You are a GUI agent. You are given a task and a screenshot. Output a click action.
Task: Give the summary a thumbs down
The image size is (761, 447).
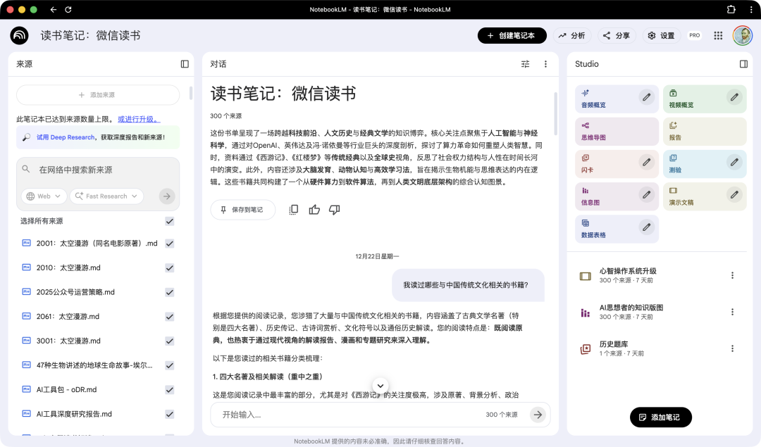click(335, 210)
